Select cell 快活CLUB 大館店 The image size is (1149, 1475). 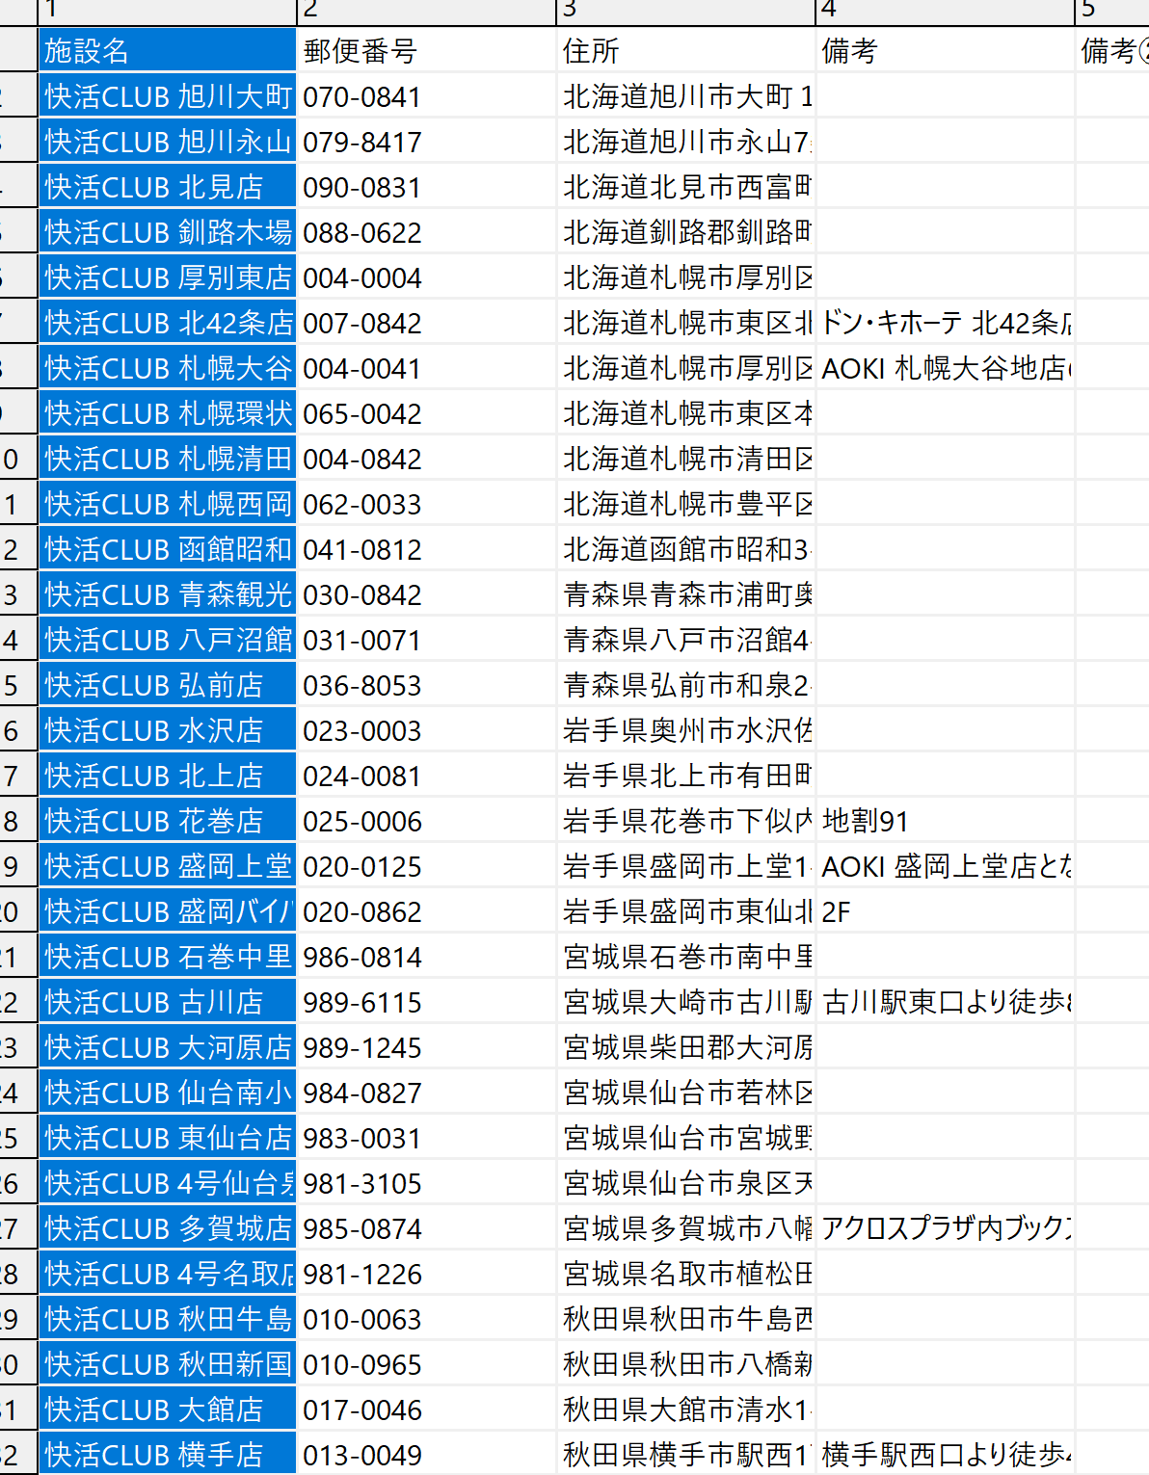(167, 1409)
